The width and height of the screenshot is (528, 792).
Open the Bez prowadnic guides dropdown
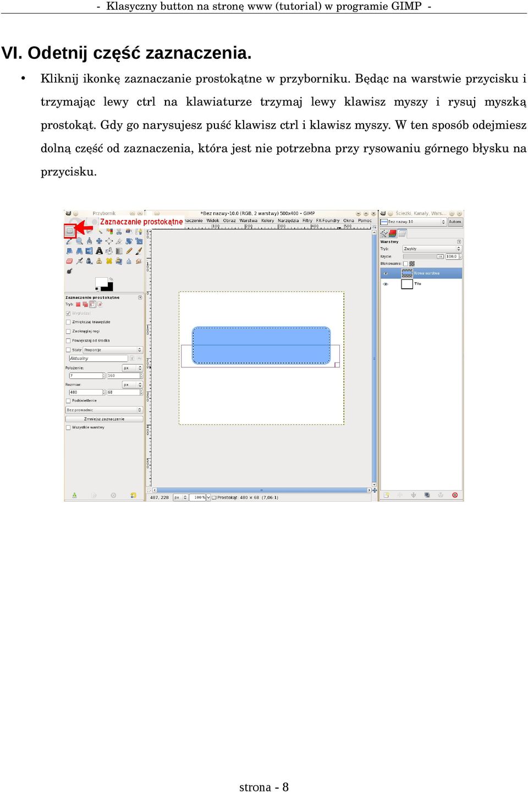[104, 410]
